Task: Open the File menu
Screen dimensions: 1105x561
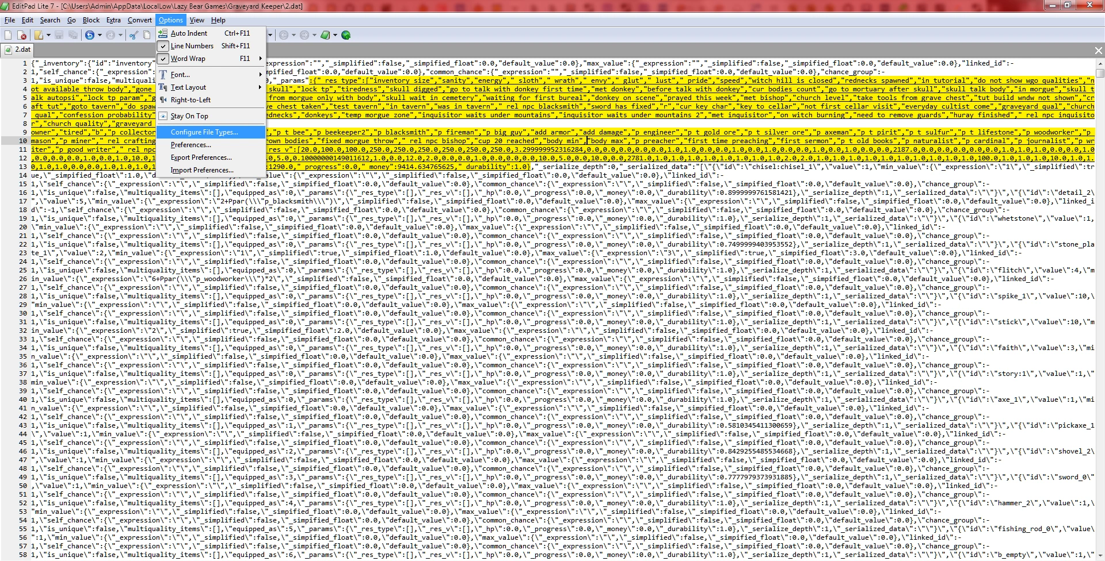Action: 10,20
